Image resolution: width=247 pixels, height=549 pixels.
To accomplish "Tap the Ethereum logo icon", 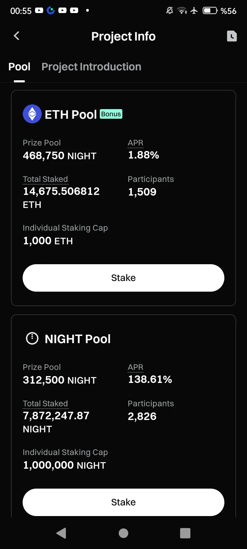I will 32,114.
